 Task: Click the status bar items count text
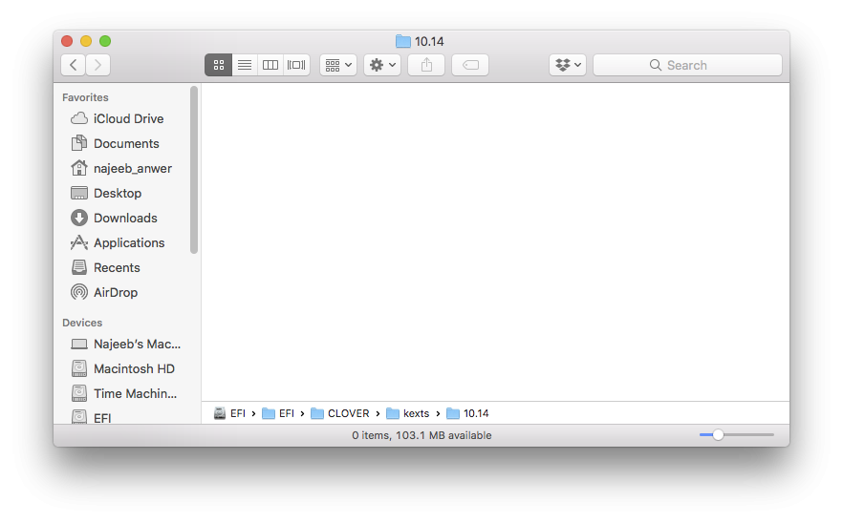tap(421, 435)
